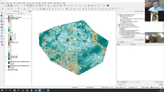
Task: Open map scale dropdown in status bar
Action: pyautogui.click(x=116, y=87)
